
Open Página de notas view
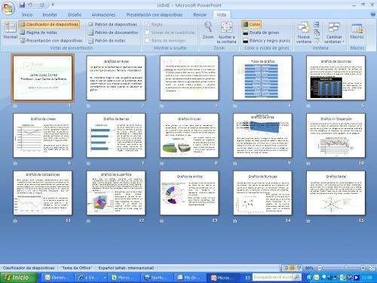38,32
